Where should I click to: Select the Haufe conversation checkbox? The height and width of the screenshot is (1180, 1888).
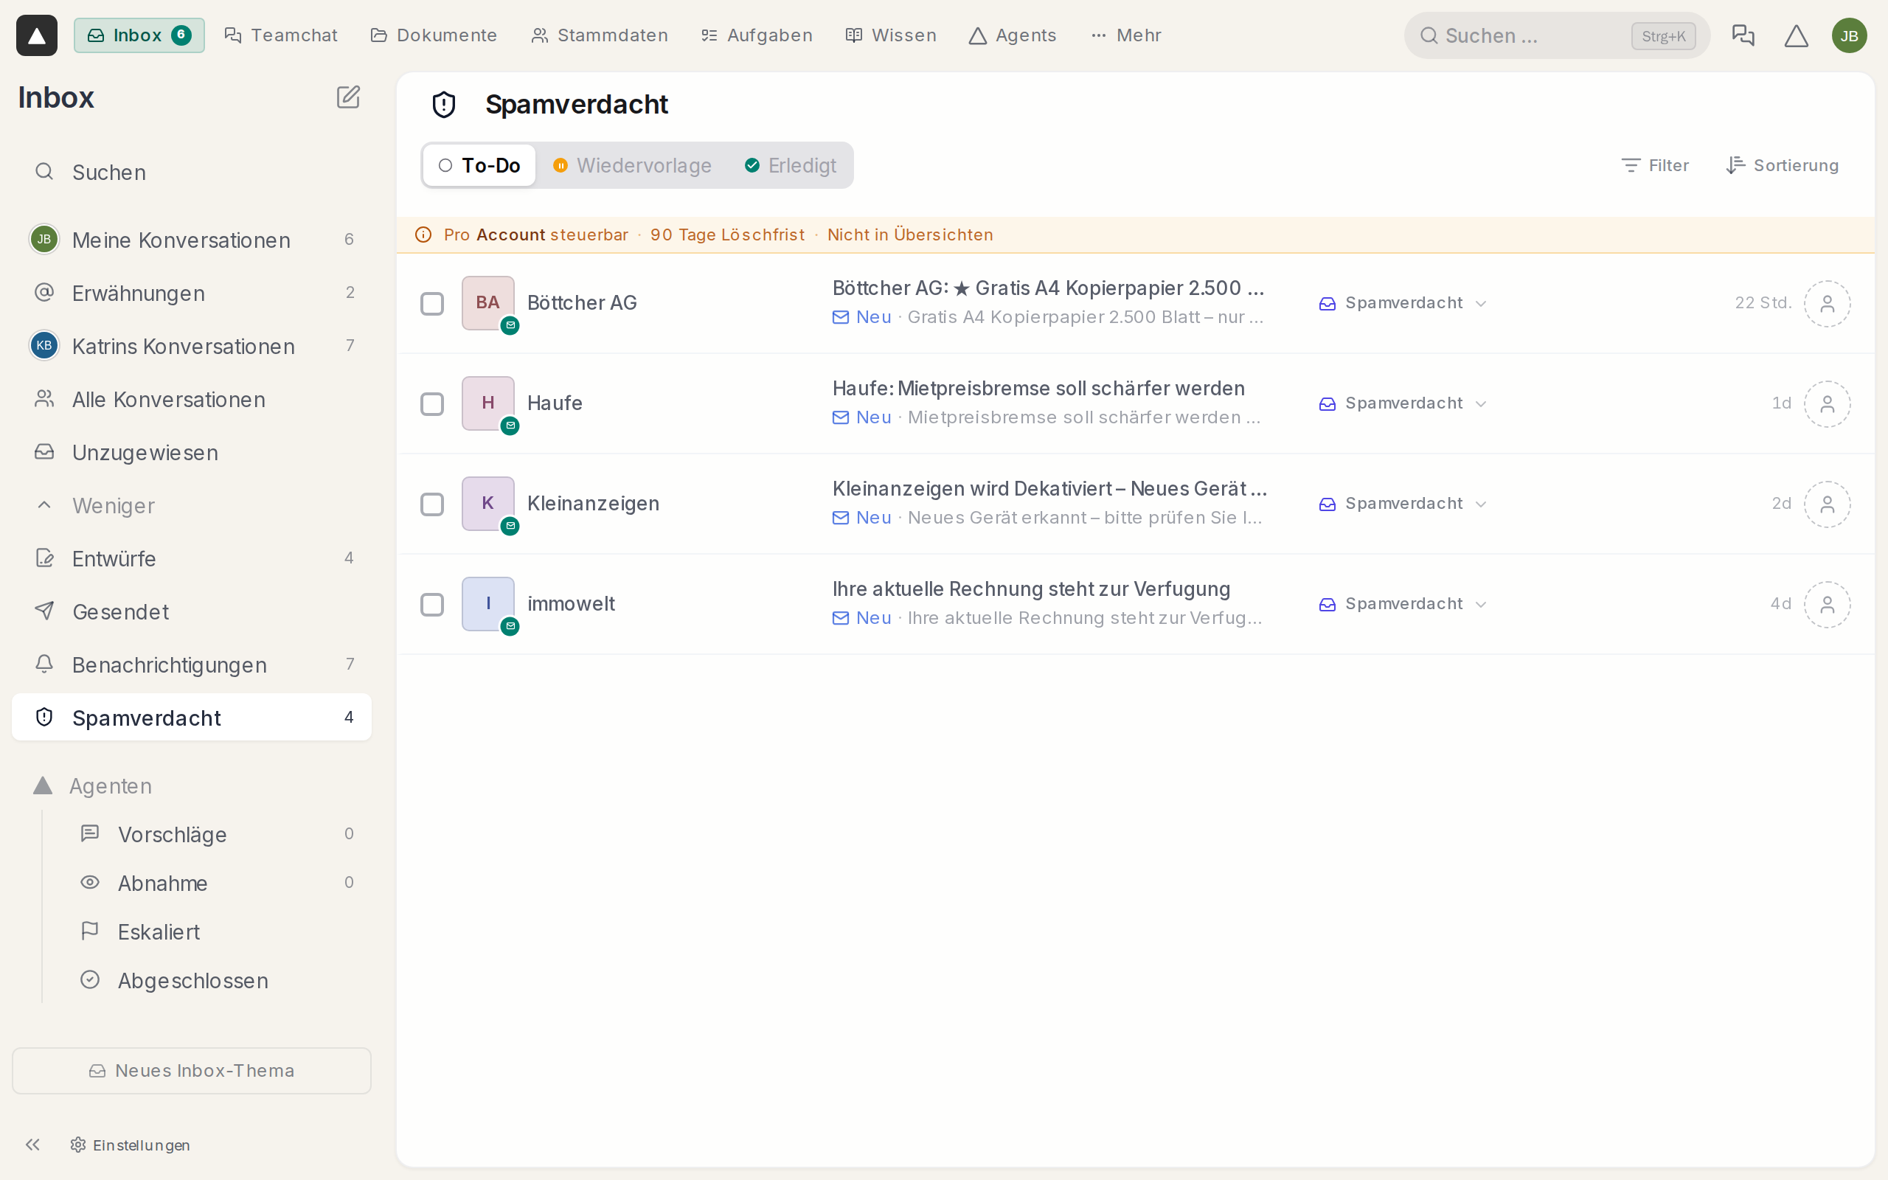coord(432,404)
